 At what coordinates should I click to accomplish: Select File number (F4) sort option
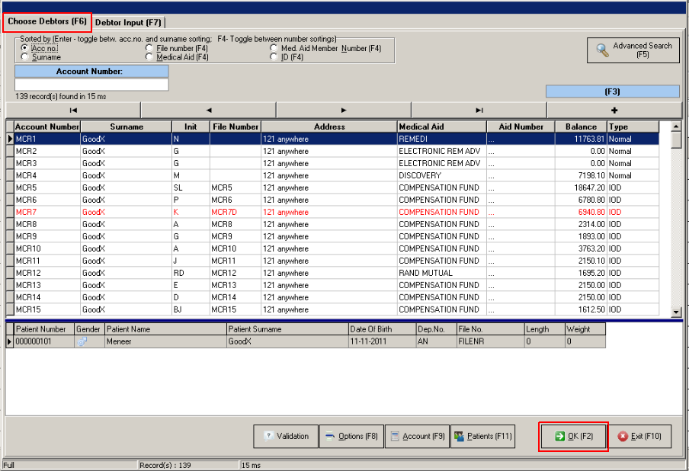click(149, 49)
